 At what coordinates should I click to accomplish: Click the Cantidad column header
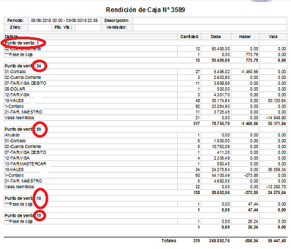pos(189,37)
